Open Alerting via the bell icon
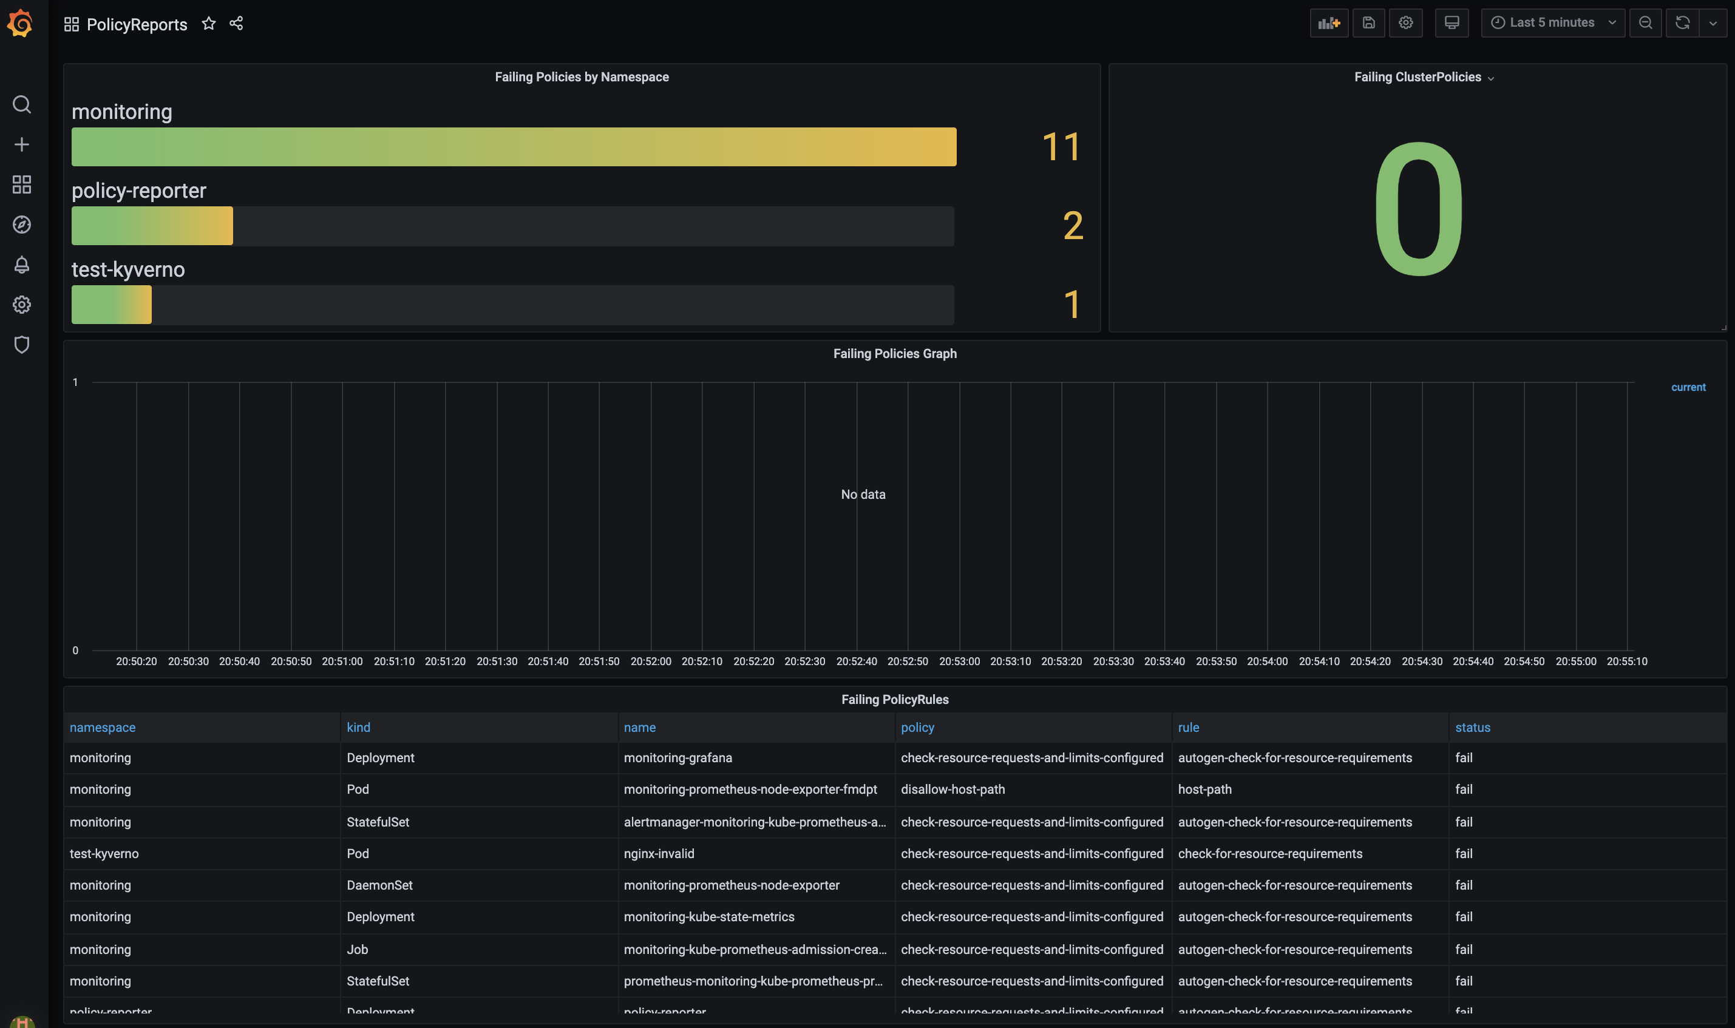The height and width of the screenshot is (1028, 1735). coord(21,264)
